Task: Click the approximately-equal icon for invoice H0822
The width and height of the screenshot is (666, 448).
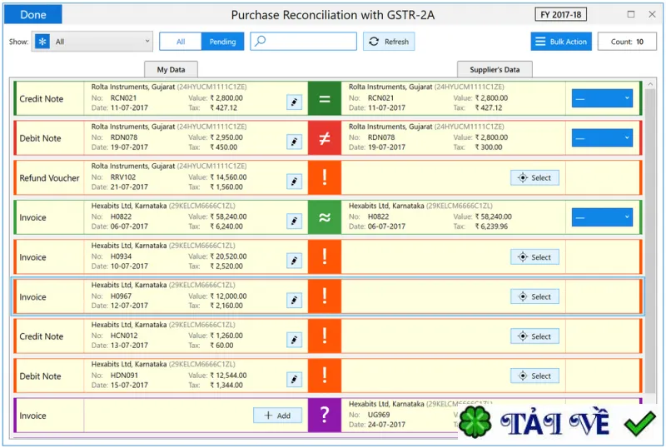Action: (x=325, y=217)
